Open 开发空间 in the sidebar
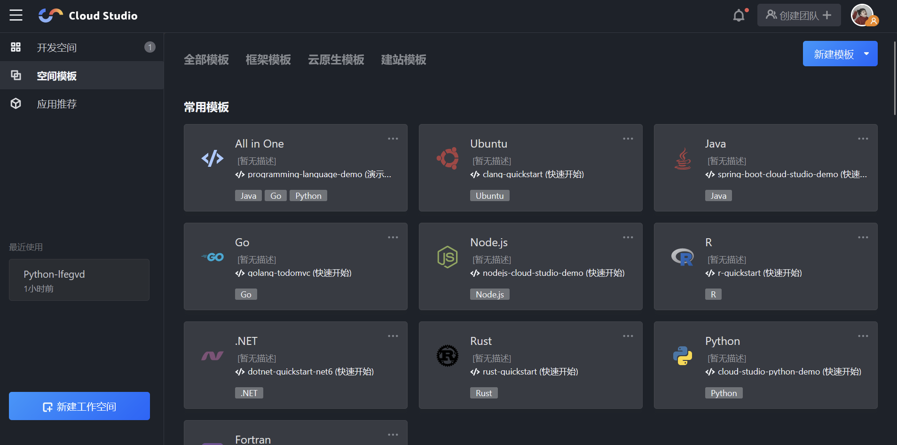897x445 pixels. (82, 47)
